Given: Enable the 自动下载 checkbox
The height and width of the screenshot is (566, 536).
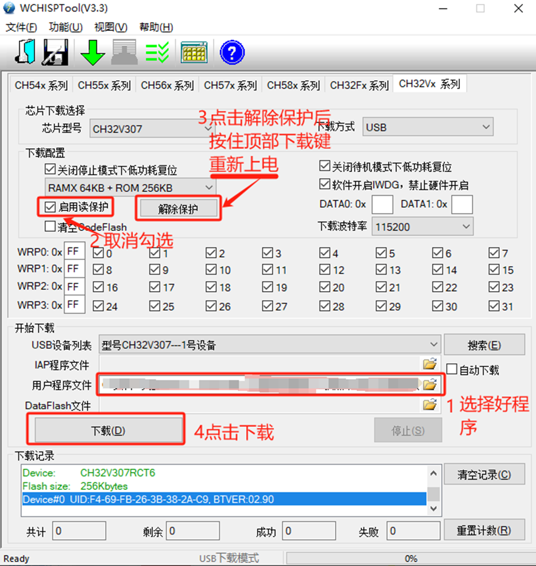Looking at the screenshot, I should pyautogui.click(x=452, y=370).
